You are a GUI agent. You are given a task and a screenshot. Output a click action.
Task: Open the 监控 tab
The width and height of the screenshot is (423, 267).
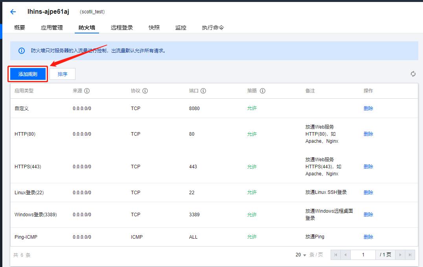(180, 28)
